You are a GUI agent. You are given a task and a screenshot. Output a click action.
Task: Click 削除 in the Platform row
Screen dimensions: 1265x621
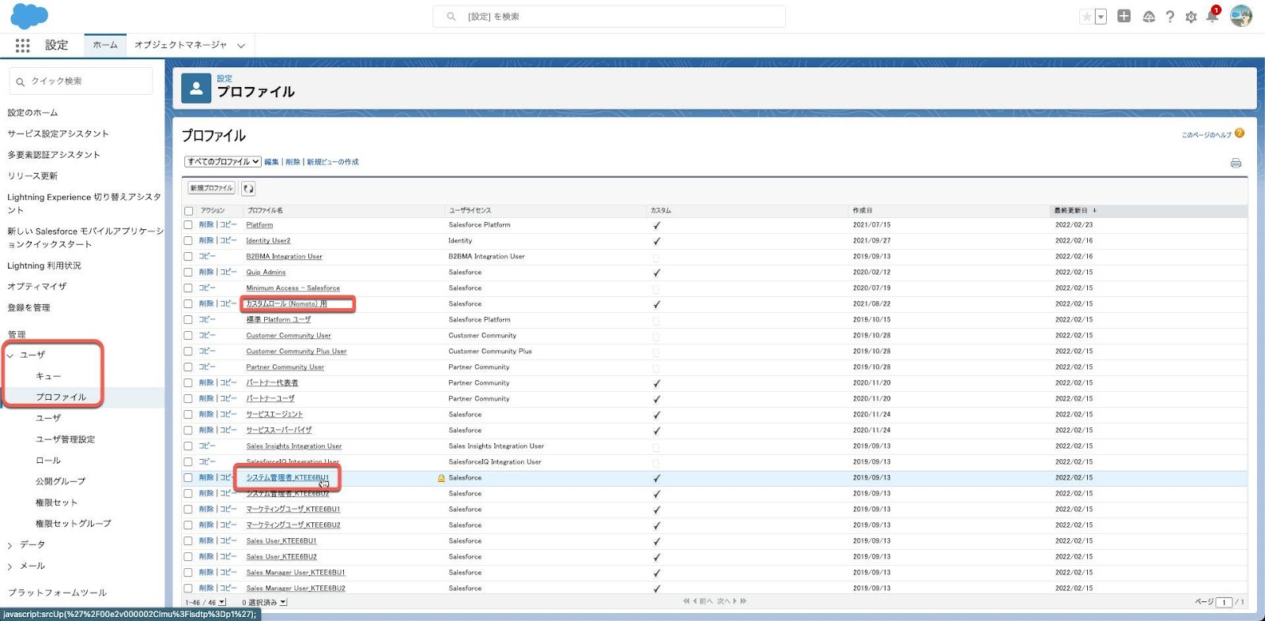[206, 225]
